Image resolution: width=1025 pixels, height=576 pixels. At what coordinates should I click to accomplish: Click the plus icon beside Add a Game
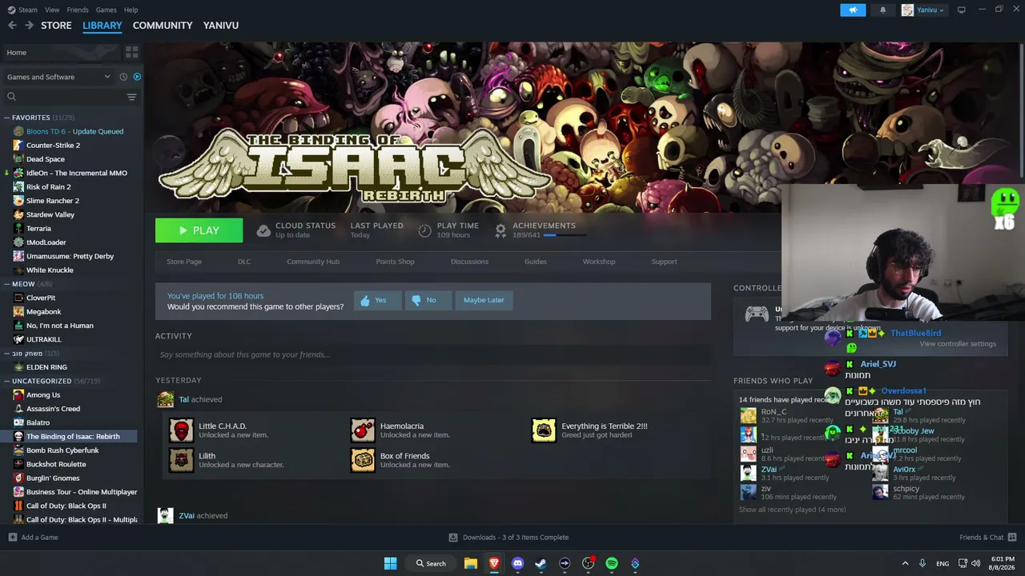point(12,538)
